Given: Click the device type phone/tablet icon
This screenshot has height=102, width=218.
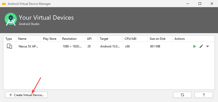Looking at the screenshot, I should [x=9, y=46].
